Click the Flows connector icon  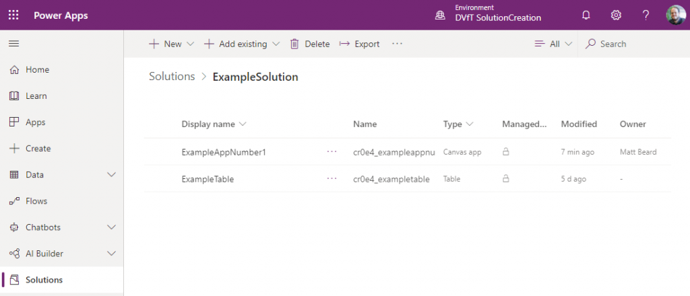tap(14, 201)
